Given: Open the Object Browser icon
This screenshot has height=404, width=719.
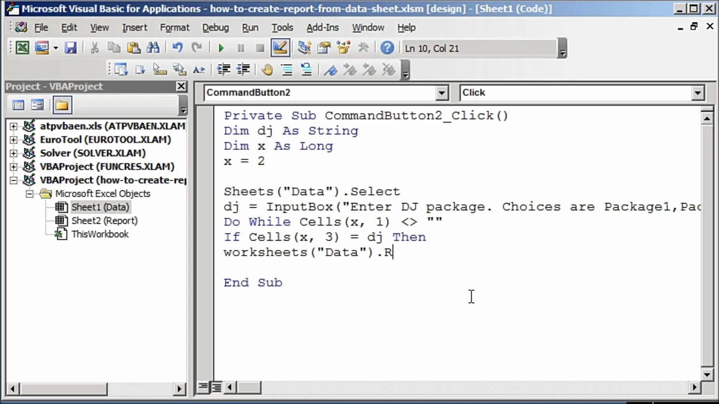Looking at the screenshot, I should click(343, 48).
